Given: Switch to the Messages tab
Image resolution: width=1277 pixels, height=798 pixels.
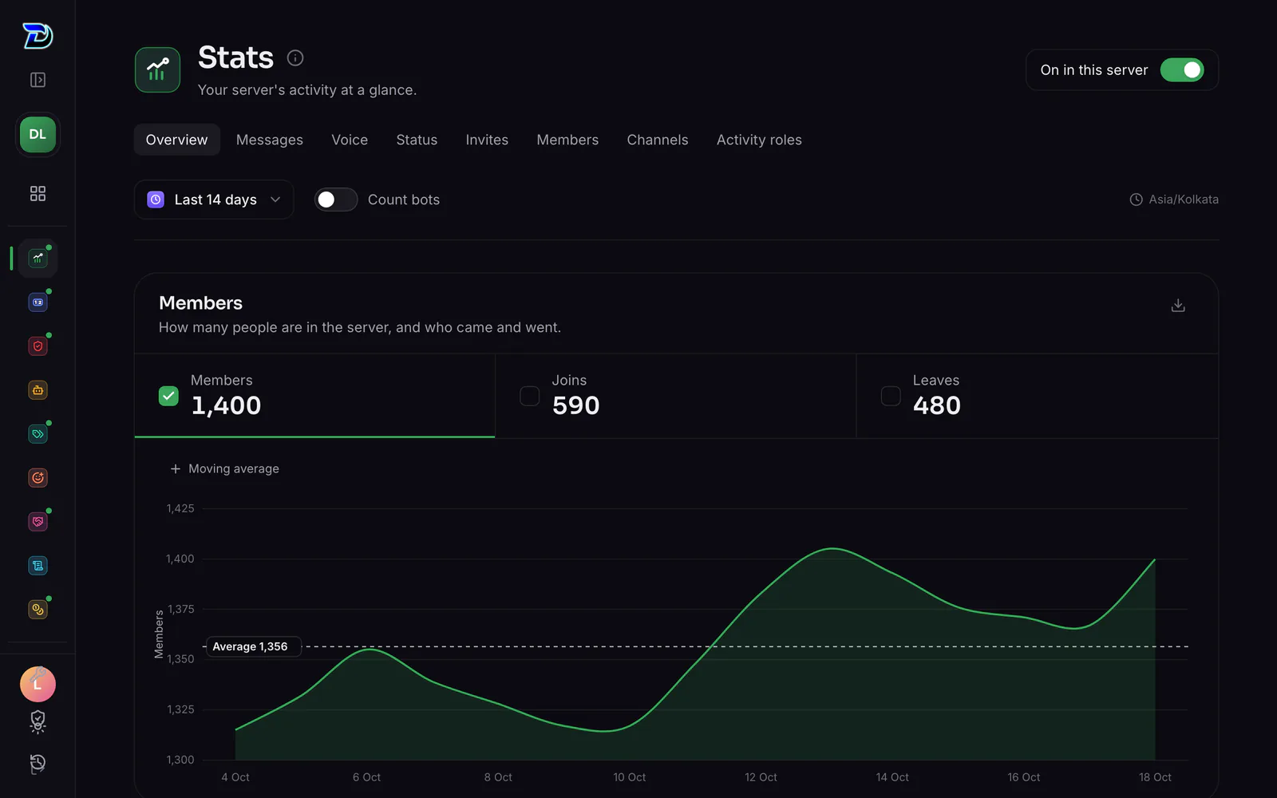Looking at the screenshot, I should [270, 140].
